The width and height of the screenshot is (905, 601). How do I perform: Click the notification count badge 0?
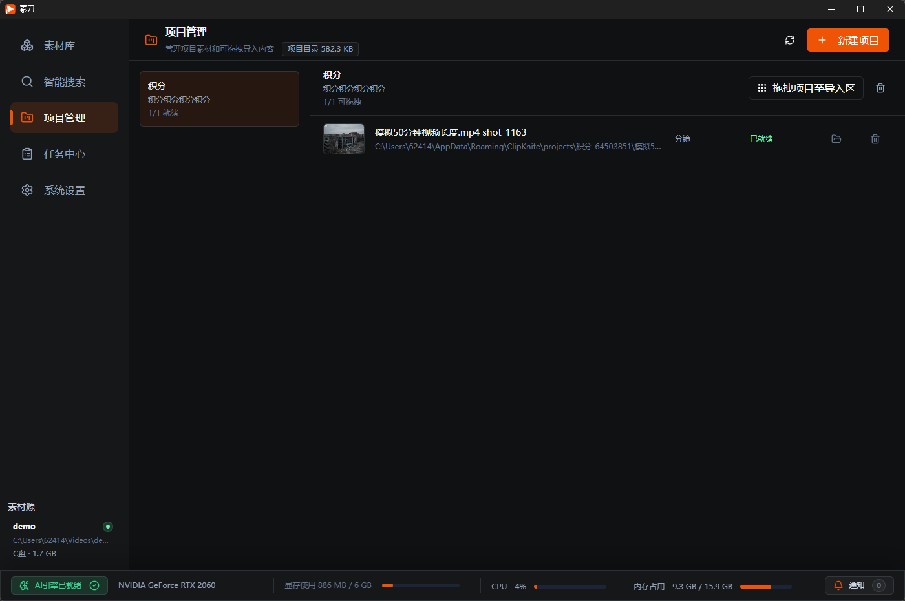click(878, 585)
